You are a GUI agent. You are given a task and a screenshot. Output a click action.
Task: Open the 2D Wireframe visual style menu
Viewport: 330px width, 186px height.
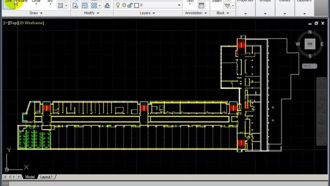pyautogui.click(x=31, y=23)
